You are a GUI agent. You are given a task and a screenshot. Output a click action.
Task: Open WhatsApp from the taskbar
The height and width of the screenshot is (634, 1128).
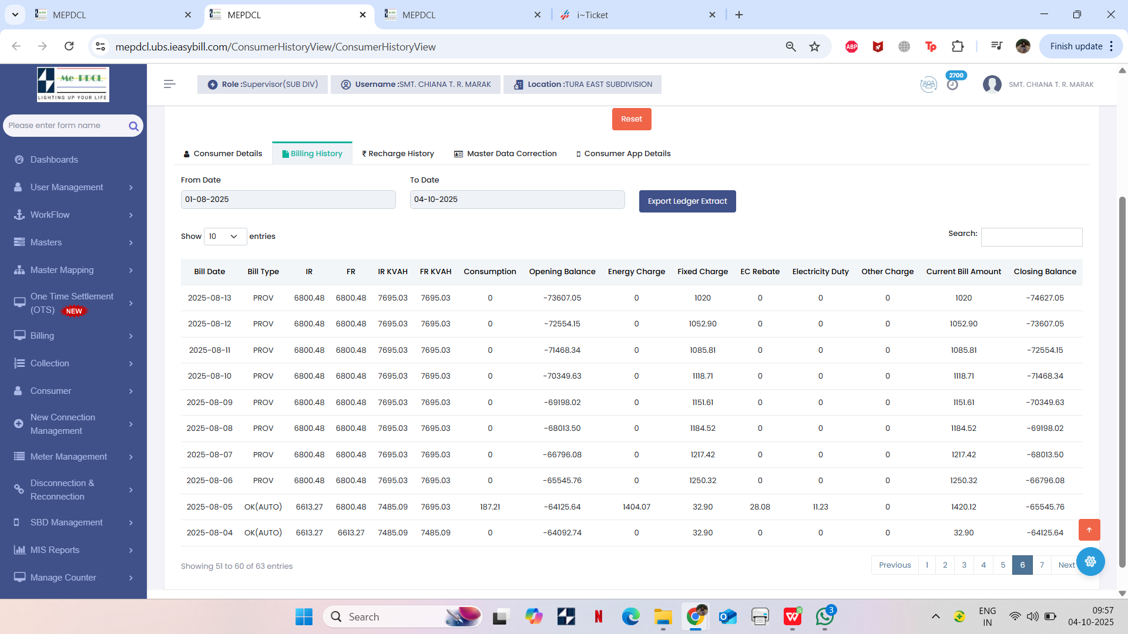(x=824, y=616)
